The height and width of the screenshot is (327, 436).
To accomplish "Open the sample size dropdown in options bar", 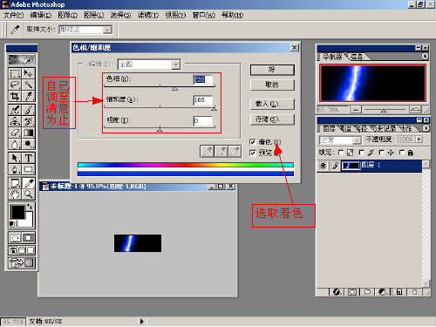I will (x=85, y=30).
